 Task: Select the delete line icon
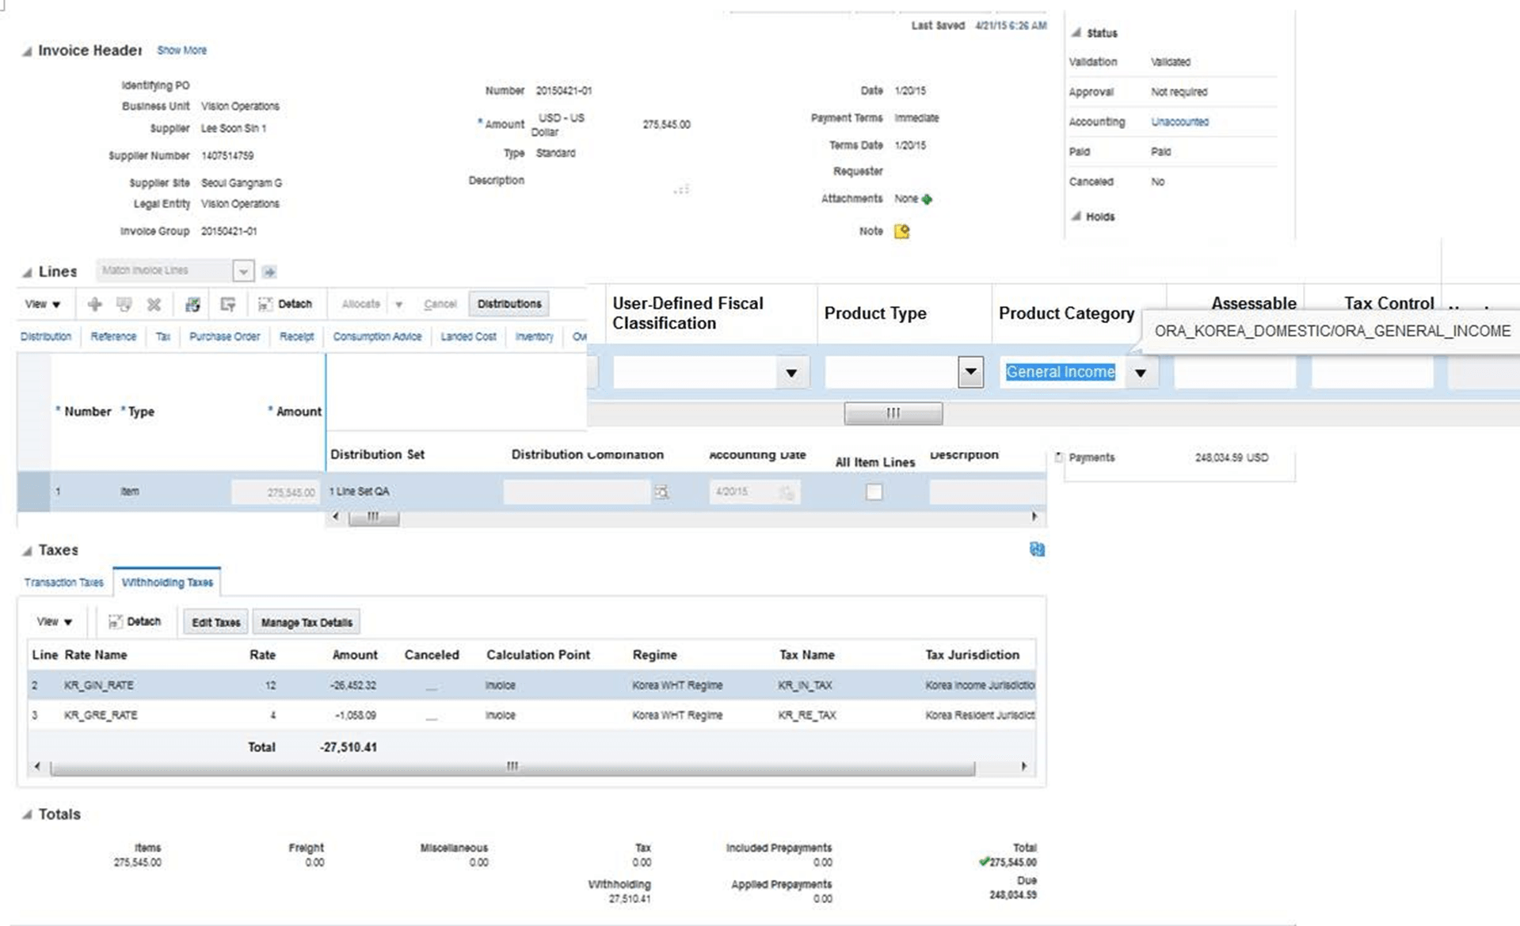click(154, 304)
